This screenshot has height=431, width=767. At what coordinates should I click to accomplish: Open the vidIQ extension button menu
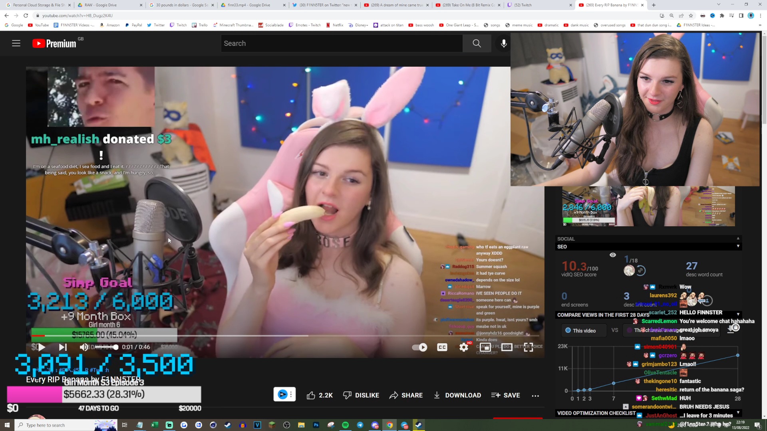[284, 395]
